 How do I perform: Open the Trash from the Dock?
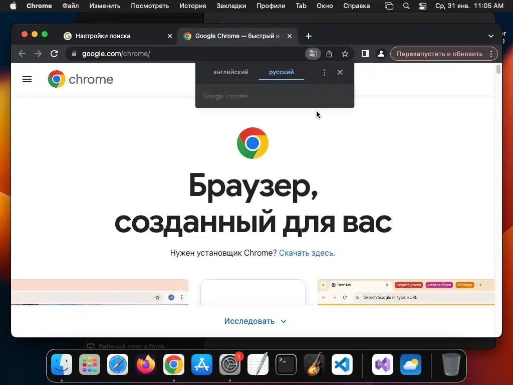(451, 364)
